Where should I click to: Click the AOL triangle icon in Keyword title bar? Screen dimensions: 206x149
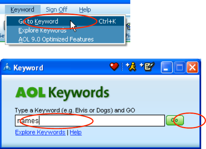7,67
